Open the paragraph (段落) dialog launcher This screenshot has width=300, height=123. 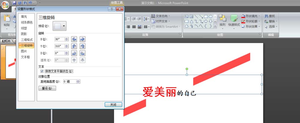180,34
